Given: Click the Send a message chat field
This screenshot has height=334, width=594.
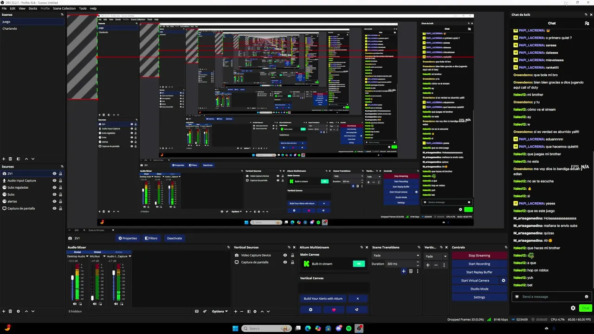Looking at the screenshot, I should [551, 297].
